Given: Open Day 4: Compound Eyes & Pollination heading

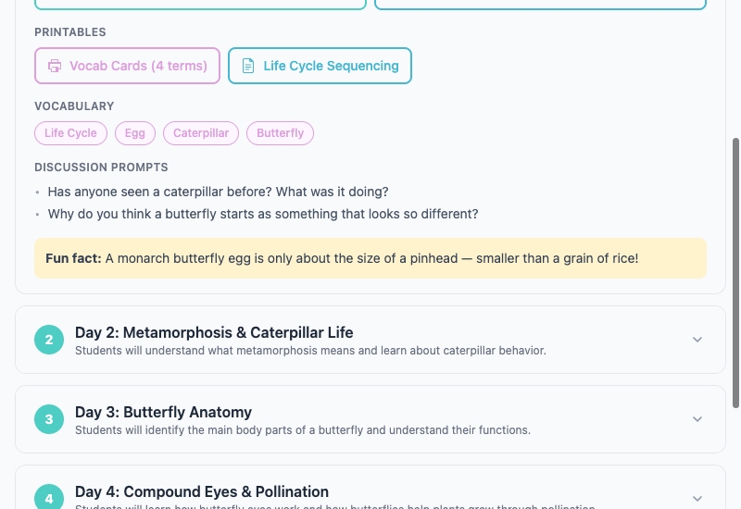Looking at the screenshot, I should 201,491.
